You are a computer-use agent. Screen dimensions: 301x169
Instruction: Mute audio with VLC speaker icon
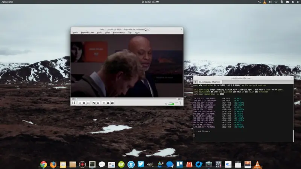click(166, 104)
